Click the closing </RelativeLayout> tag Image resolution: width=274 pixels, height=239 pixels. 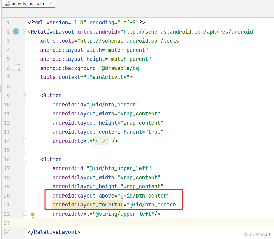(x=54, y=232)
